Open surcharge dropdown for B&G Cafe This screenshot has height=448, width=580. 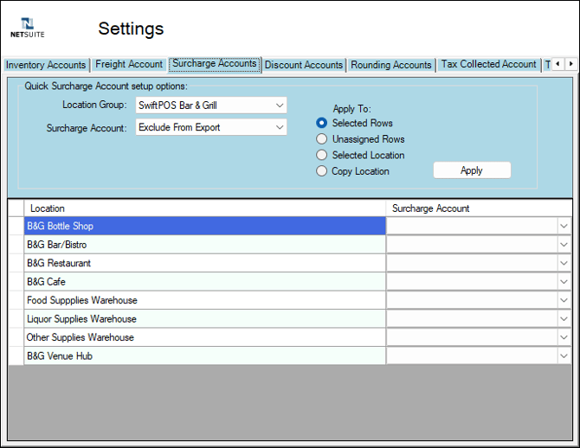[564, 282]
